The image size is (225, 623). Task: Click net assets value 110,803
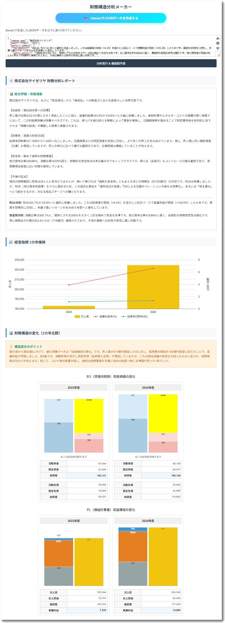click(176, 496)
